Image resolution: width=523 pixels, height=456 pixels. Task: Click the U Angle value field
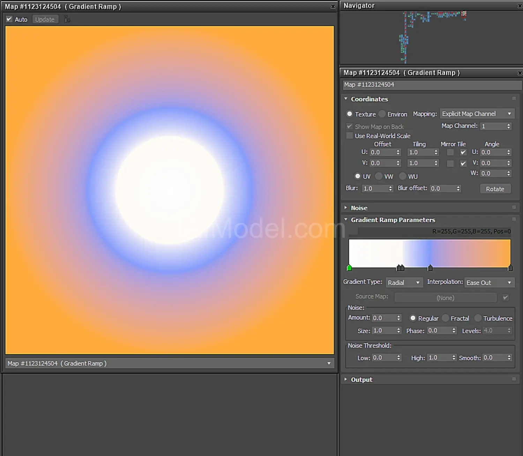(493, 152)
